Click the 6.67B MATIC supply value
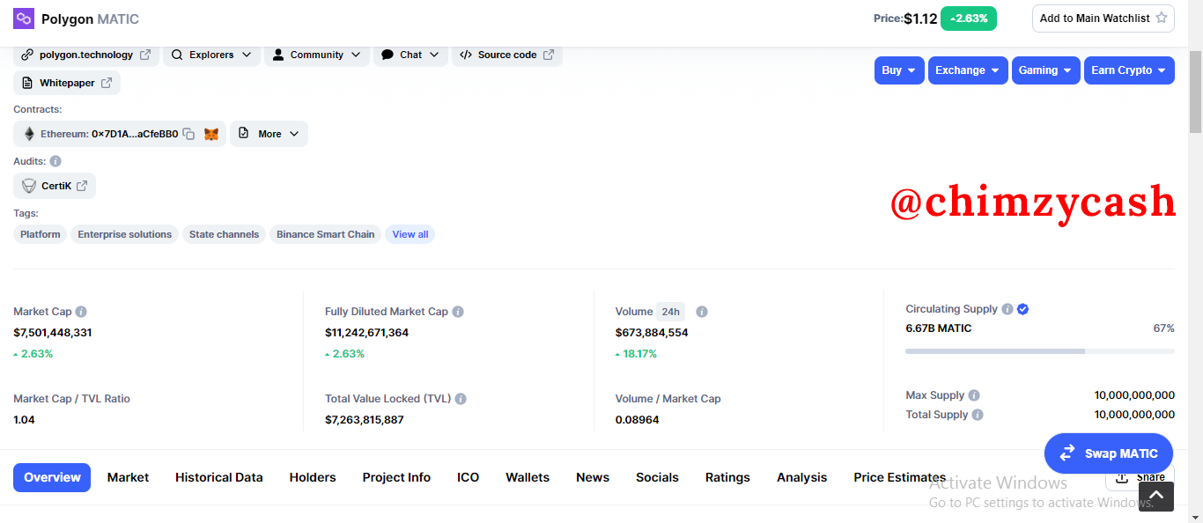The width and height of the screenshot is (1203, 523). point(939,328)
